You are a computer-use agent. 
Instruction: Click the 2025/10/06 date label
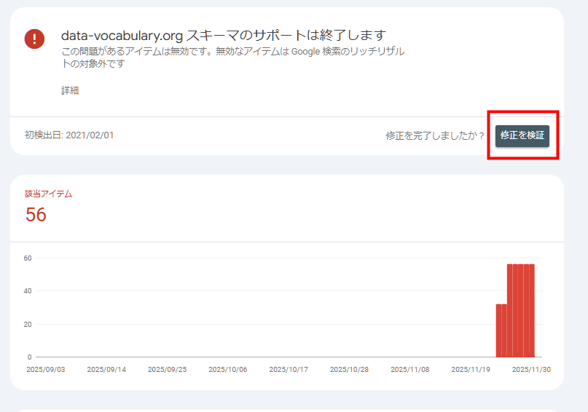[x=227, y=369]
